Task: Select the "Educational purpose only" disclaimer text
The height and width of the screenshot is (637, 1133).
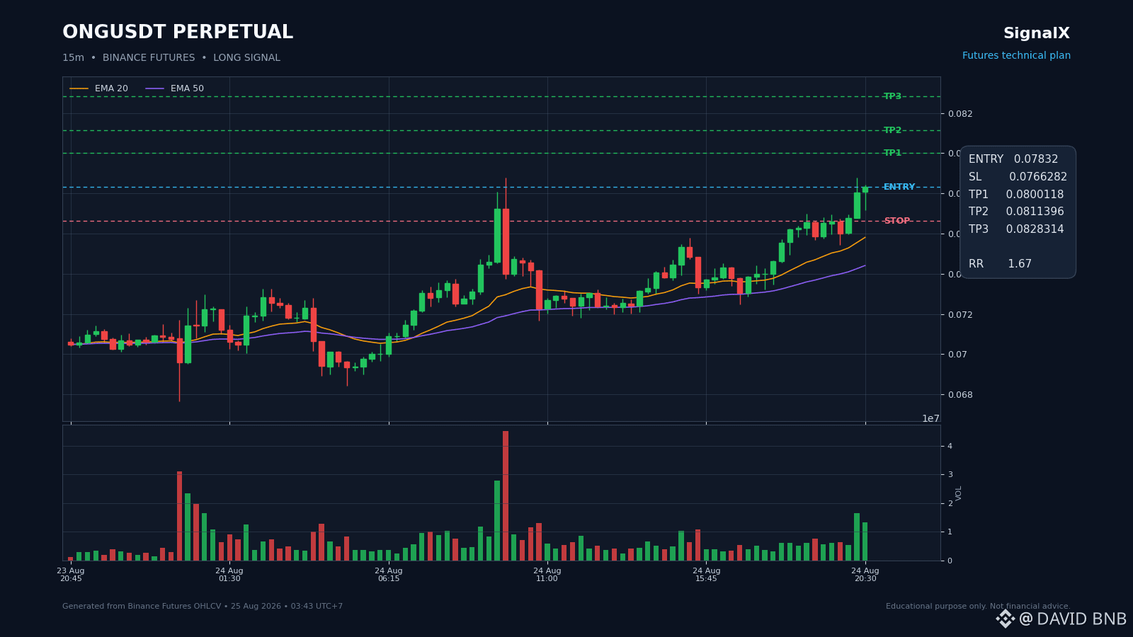Action: tap(978, 607)
